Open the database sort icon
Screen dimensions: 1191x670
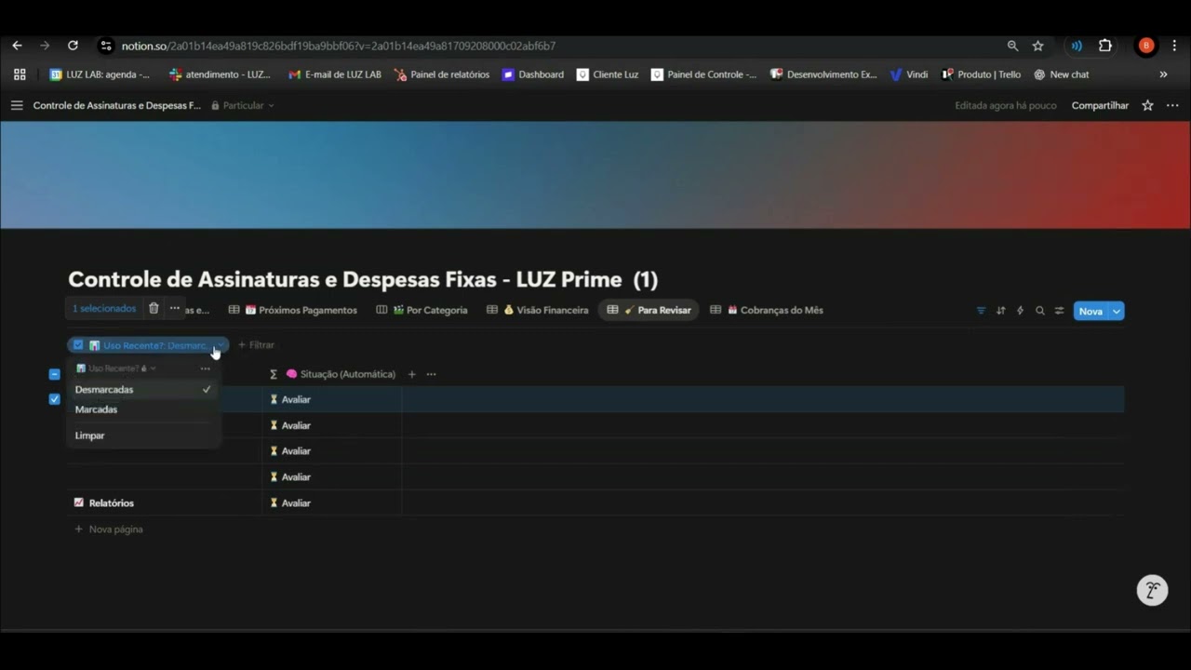coord(1000,311)
